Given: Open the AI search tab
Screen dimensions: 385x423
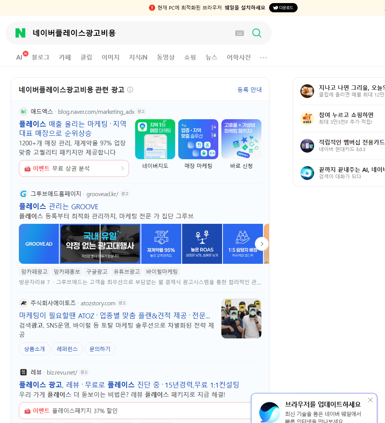Looking at the screenshot, I should 19,57.
